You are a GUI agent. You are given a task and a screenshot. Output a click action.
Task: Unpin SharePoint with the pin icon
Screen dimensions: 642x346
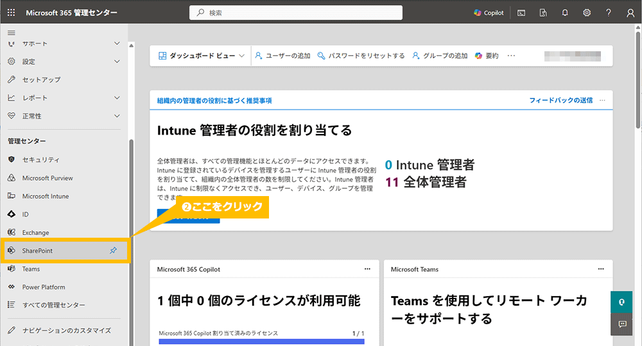[x=114, y=251]
